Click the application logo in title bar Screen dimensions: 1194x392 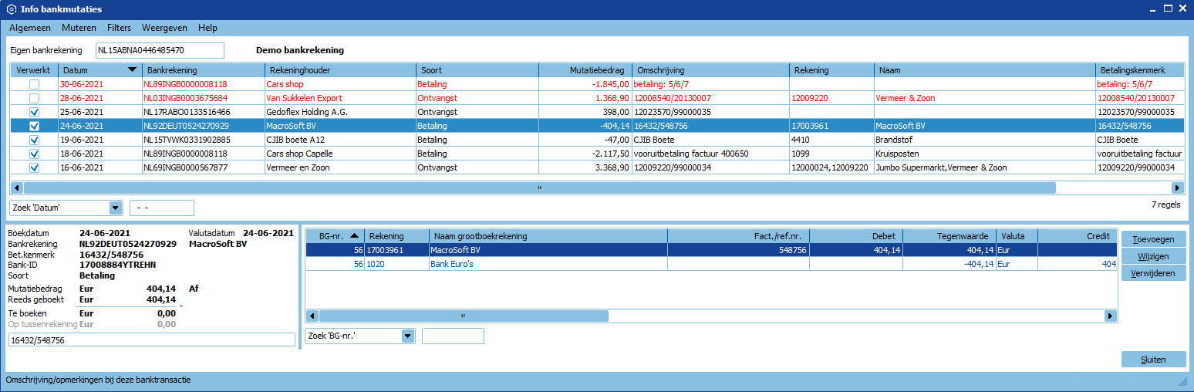[11, 9]
